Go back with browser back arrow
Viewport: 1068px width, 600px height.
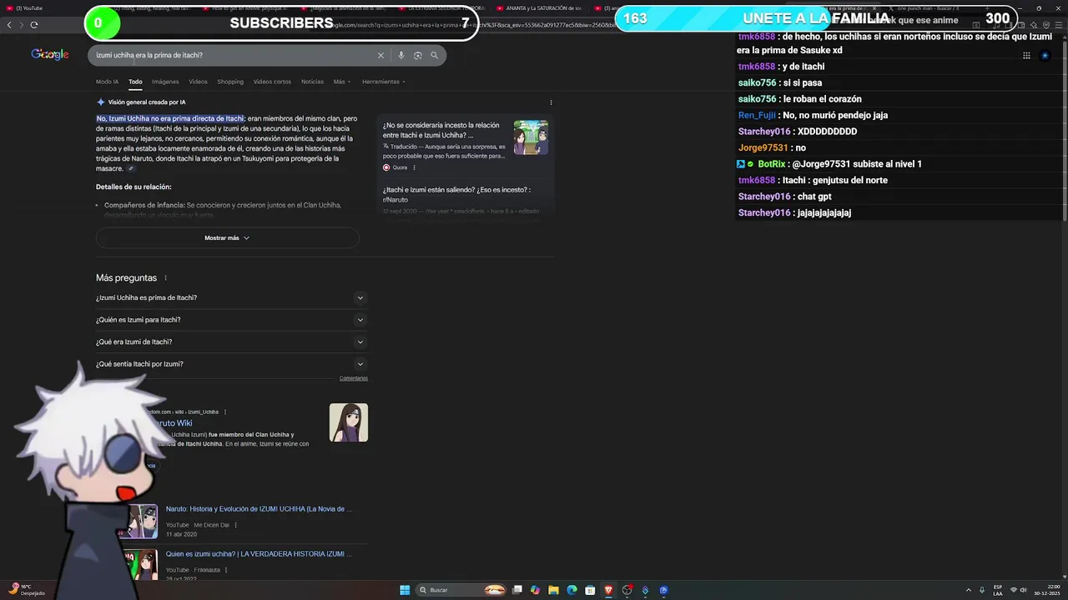(9, 25)
